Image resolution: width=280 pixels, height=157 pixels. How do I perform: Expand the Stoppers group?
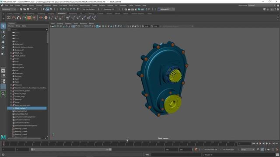[x=11, y=85]
